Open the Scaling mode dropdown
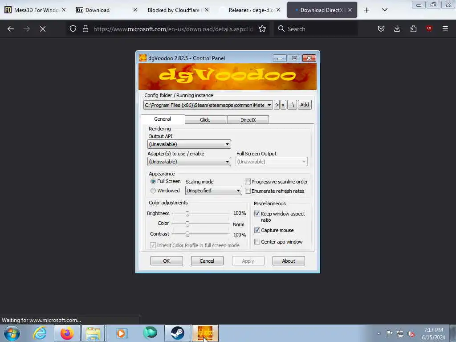 [x=213, y=191]
